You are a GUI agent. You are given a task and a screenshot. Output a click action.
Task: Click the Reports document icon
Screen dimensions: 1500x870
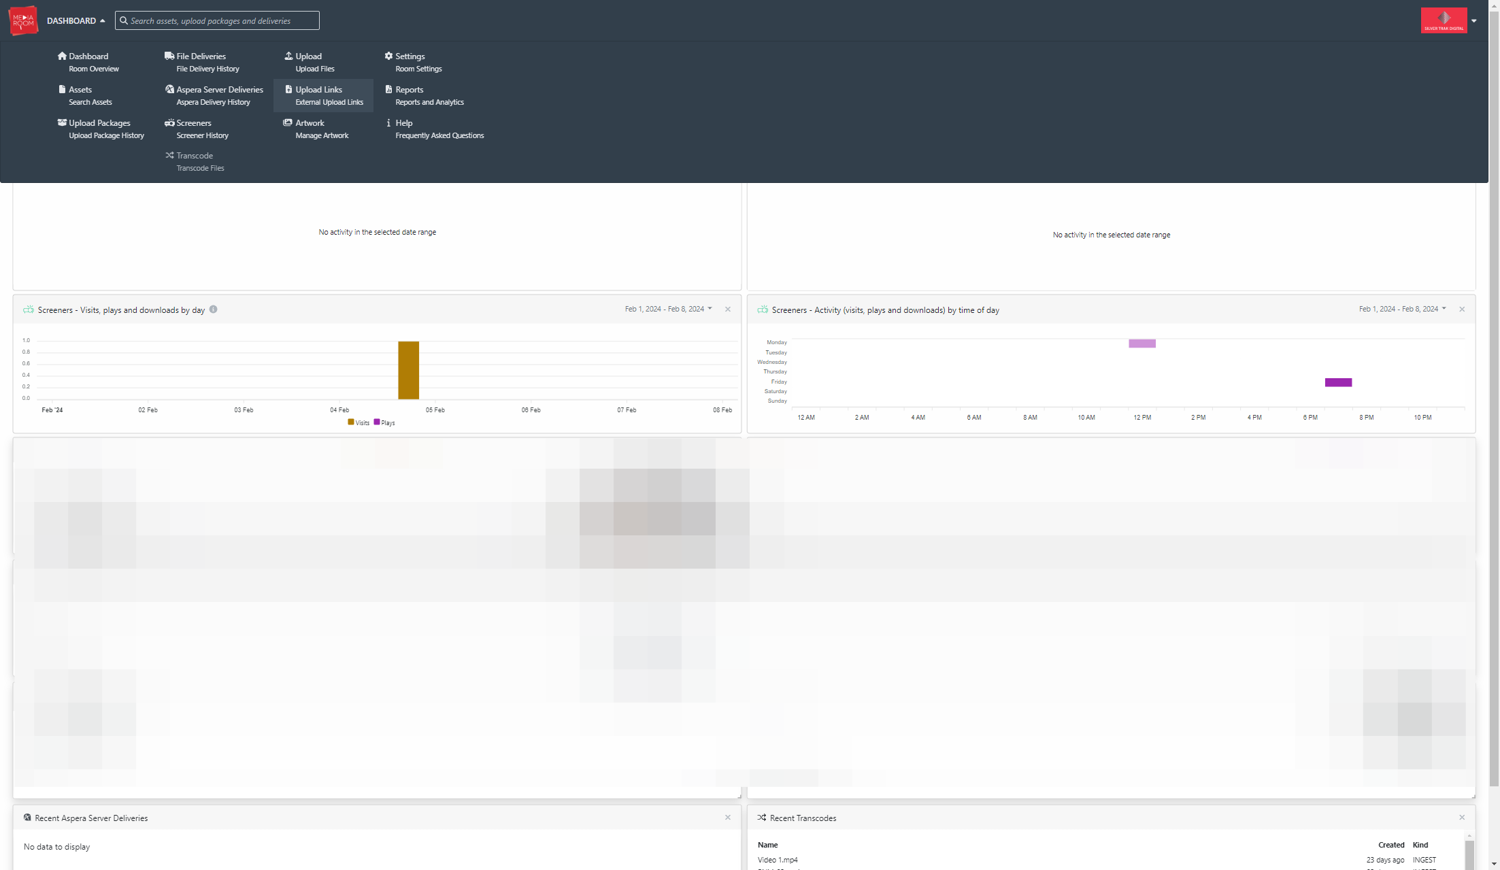388,89
